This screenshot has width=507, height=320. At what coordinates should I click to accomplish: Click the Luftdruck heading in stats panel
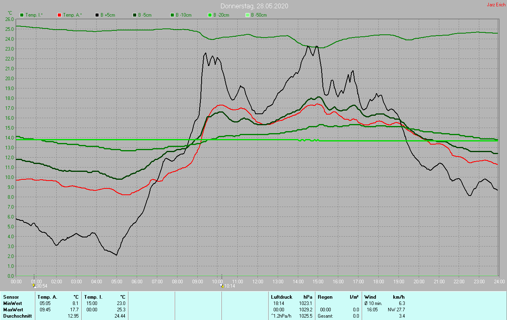(282, 297)
